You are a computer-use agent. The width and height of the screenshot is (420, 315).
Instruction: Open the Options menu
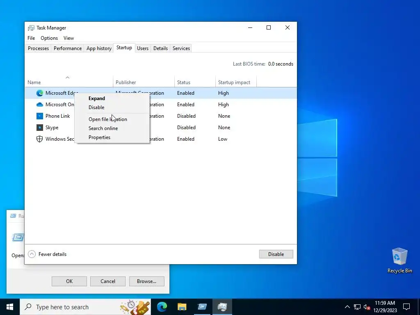(49, 38)
